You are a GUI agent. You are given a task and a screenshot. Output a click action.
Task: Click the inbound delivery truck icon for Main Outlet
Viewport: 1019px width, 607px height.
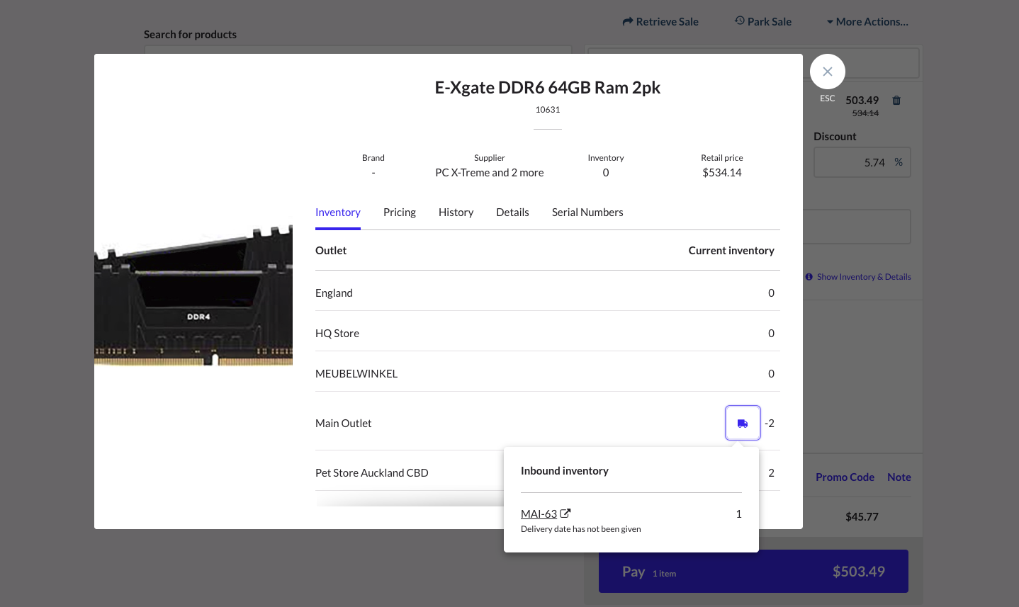click(742, 423)
